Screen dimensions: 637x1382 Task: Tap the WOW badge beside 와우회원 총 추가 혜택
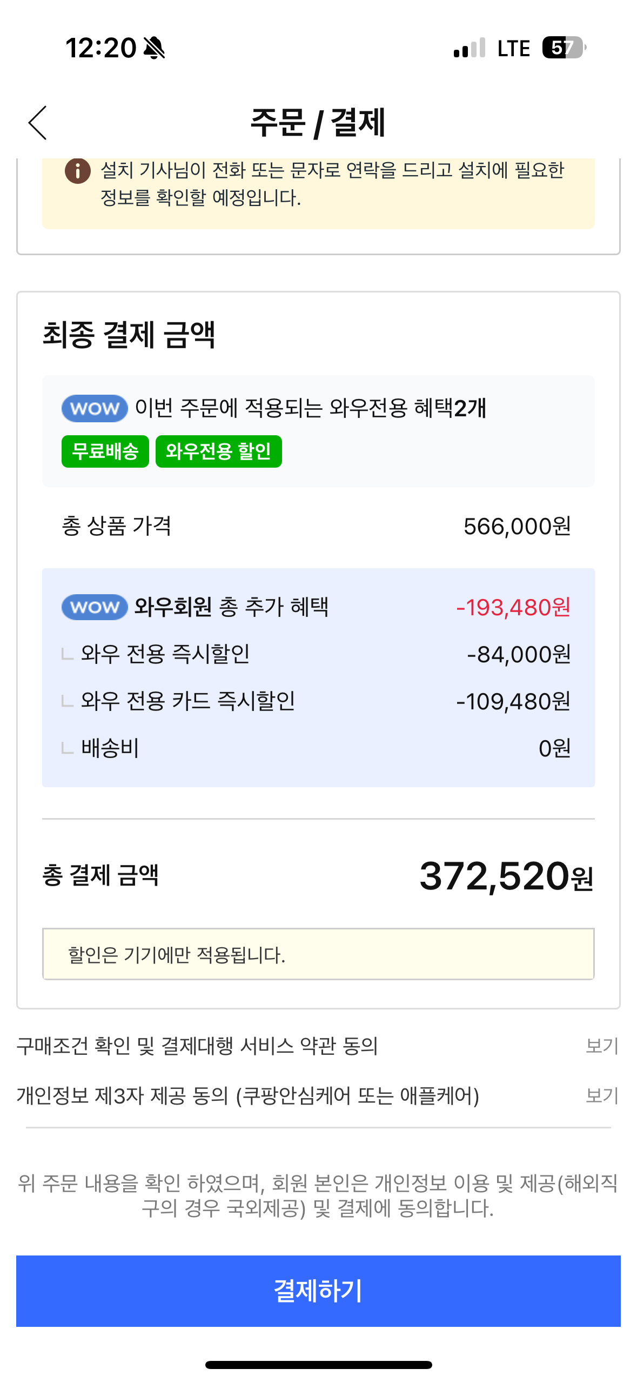tap(95, 607)
